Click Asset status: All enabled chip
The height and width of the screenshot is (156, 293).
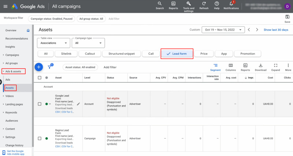(x=80, y=67)
